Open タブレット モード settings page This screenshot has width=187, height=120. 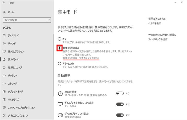[x=15, y=92]
